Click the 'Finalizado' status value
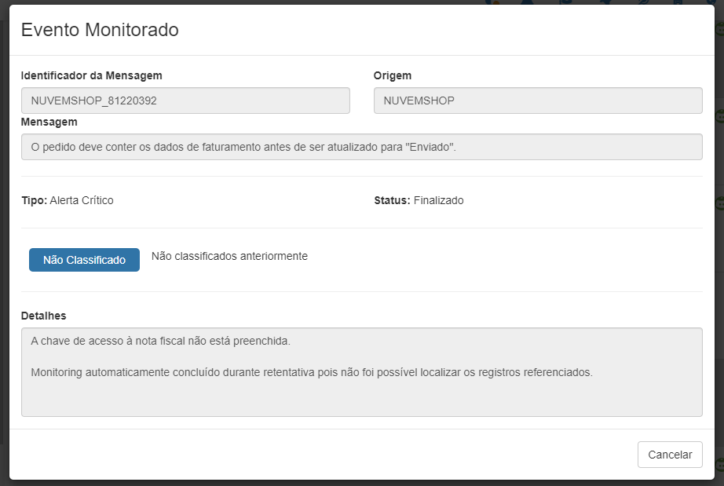 point(439,200)
